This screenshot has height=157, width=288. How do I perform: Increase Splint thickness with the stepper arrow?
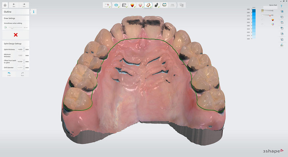pyautogui.click(x=24, y=48)
